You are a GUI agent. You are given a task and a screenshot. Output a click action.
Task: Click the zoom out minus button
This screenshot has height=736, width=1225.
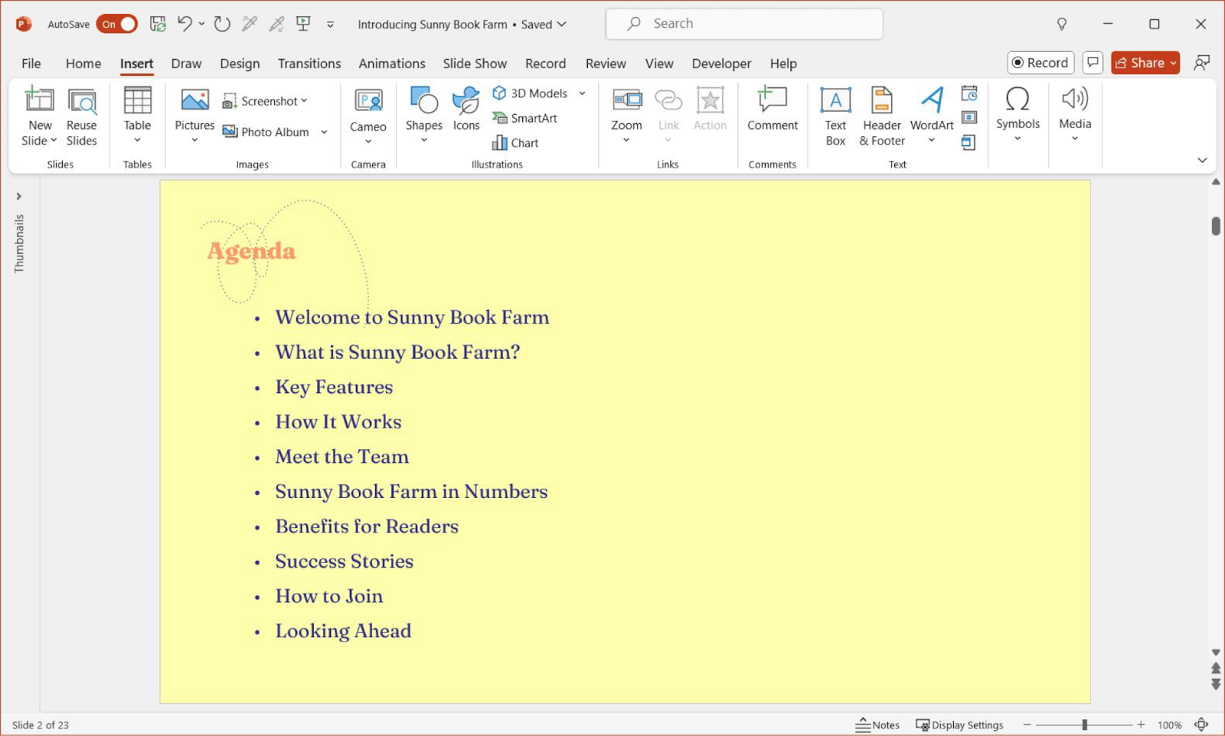coord(1027,725)
